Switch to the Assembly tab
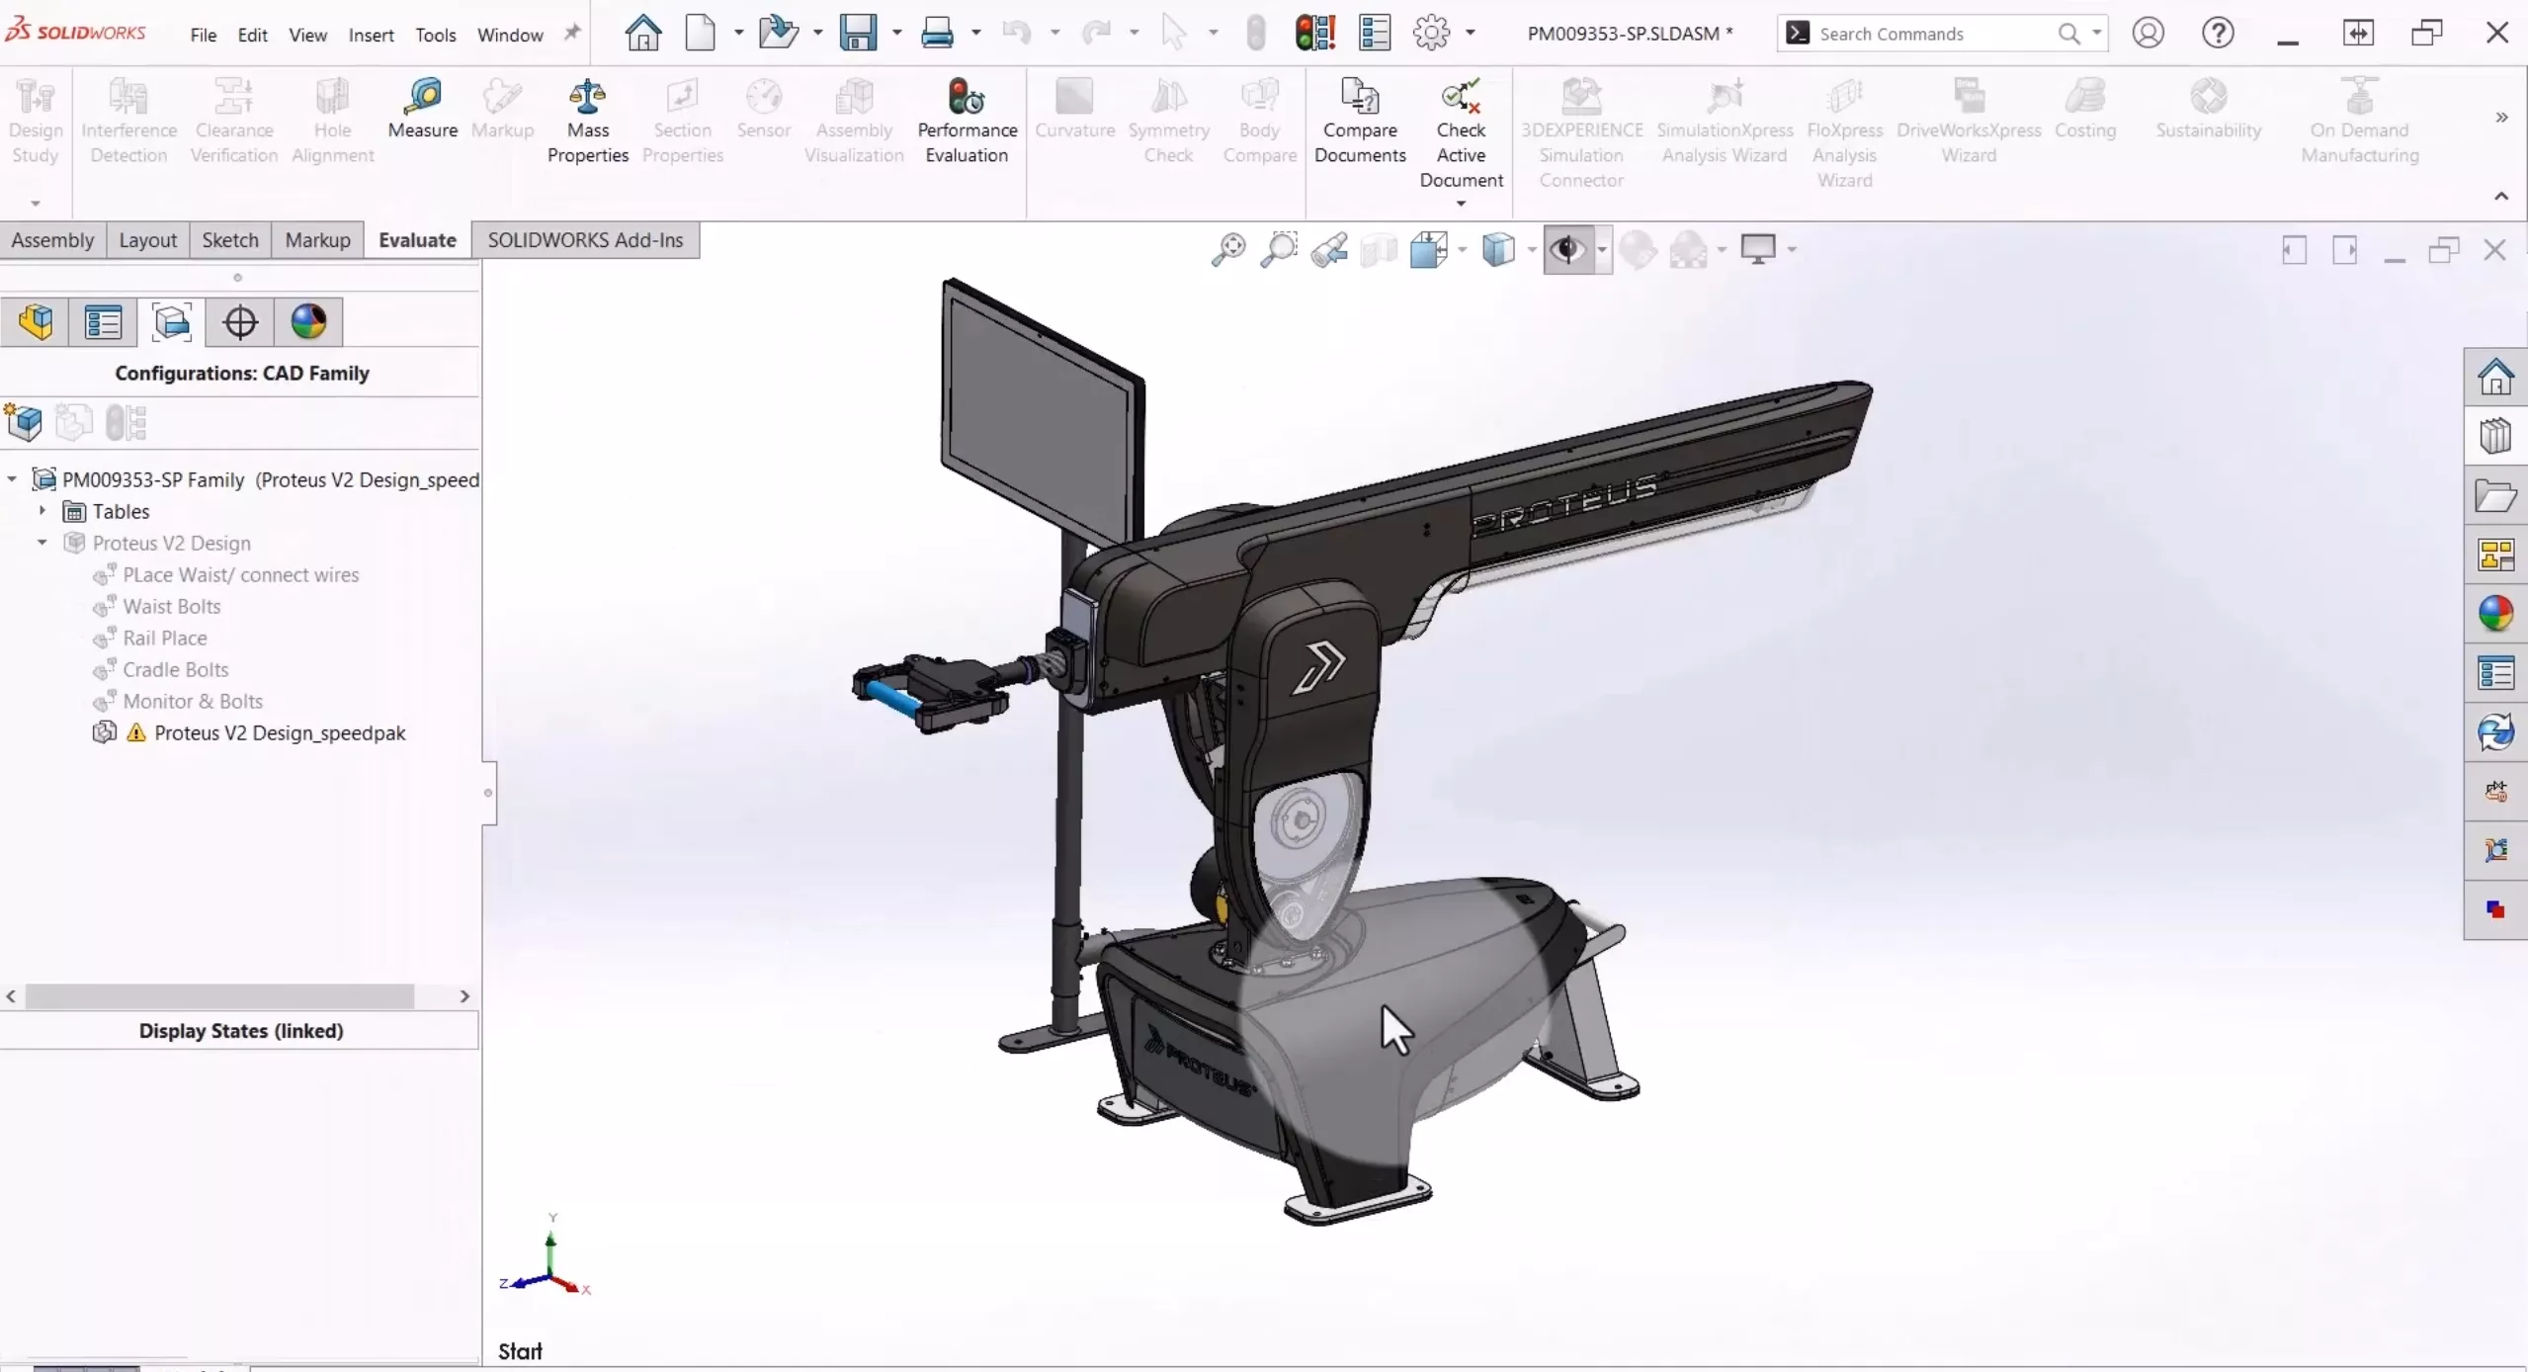This screenshot has width=2528, height=1372. click(52, 240)
